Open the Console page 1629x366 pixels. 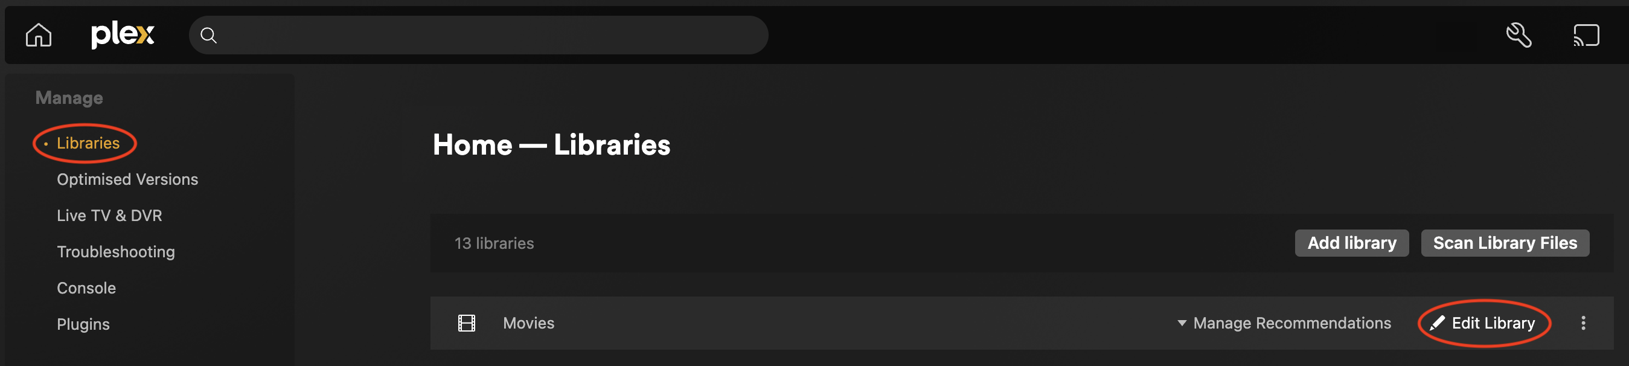pyautogui.click(x=86, y=288)
